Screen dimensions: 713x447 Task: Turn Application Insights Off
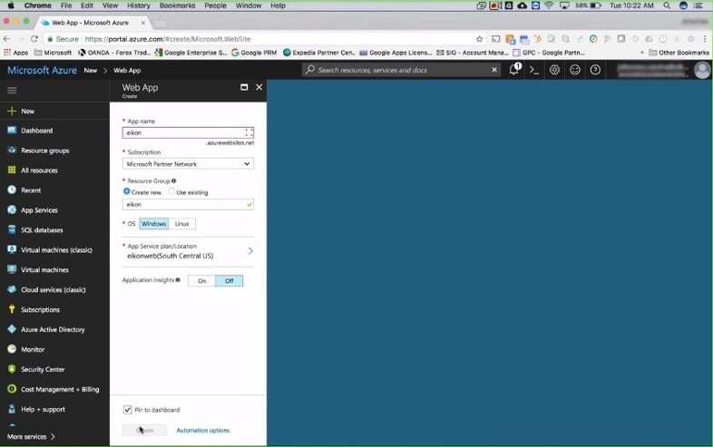[230, 281]
